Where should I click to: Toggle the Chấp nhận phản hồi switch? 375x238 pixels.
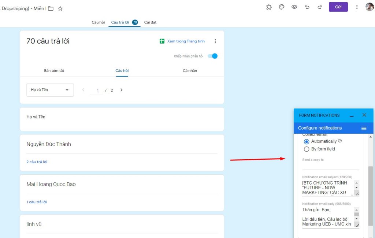[213, 56]
